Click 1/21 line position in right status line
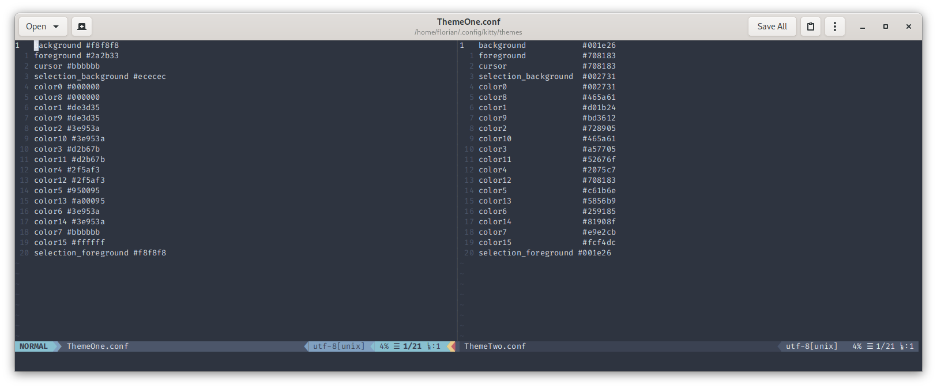 (x=885, y=346)
